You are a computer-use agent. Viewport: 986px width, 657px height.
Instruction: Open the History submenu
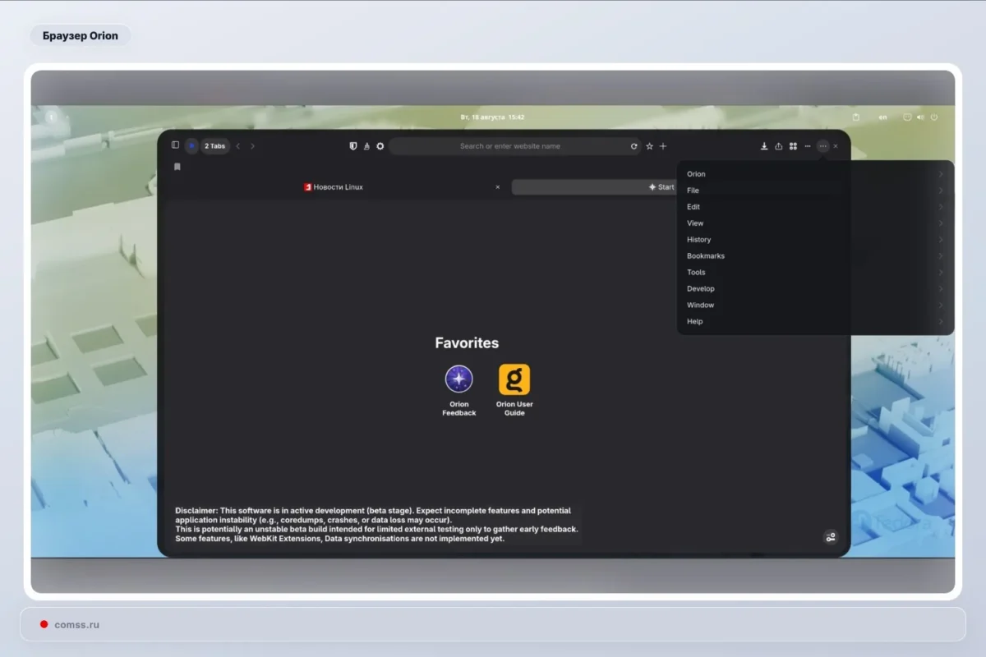click(x=815, y=240)
